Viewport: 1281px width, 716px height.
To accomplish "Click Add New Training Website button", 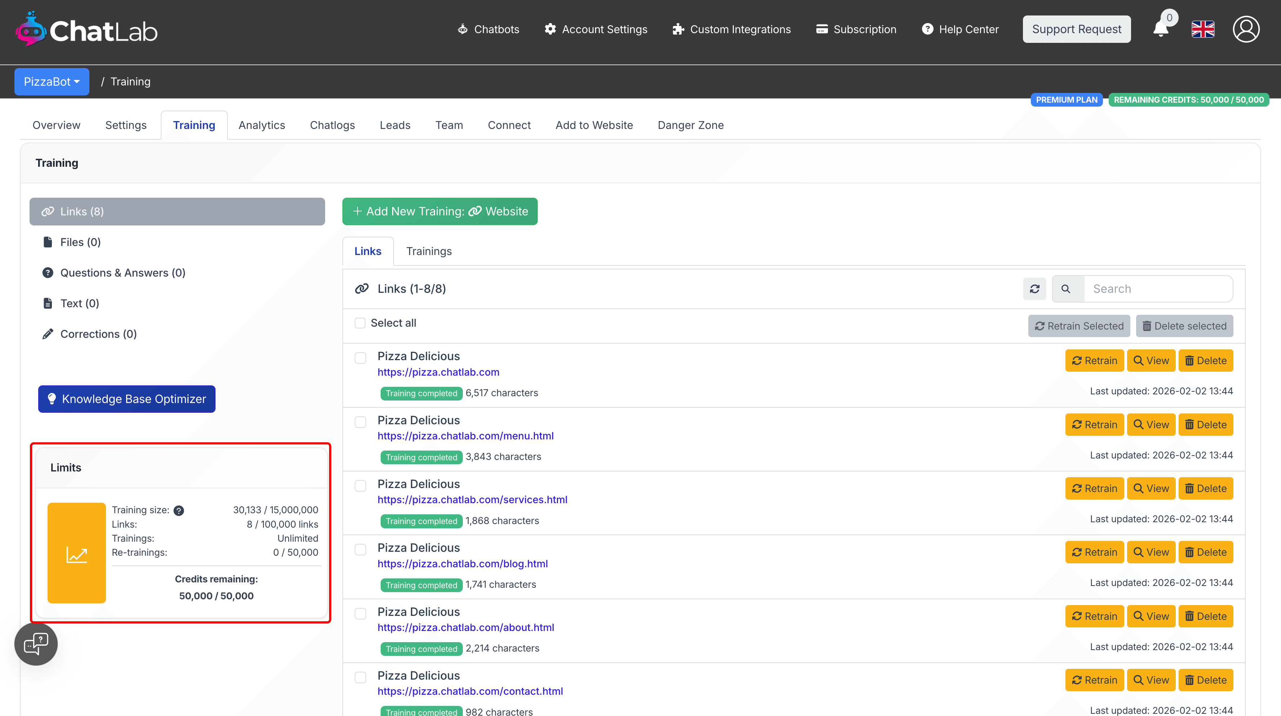I will point(440,211).
